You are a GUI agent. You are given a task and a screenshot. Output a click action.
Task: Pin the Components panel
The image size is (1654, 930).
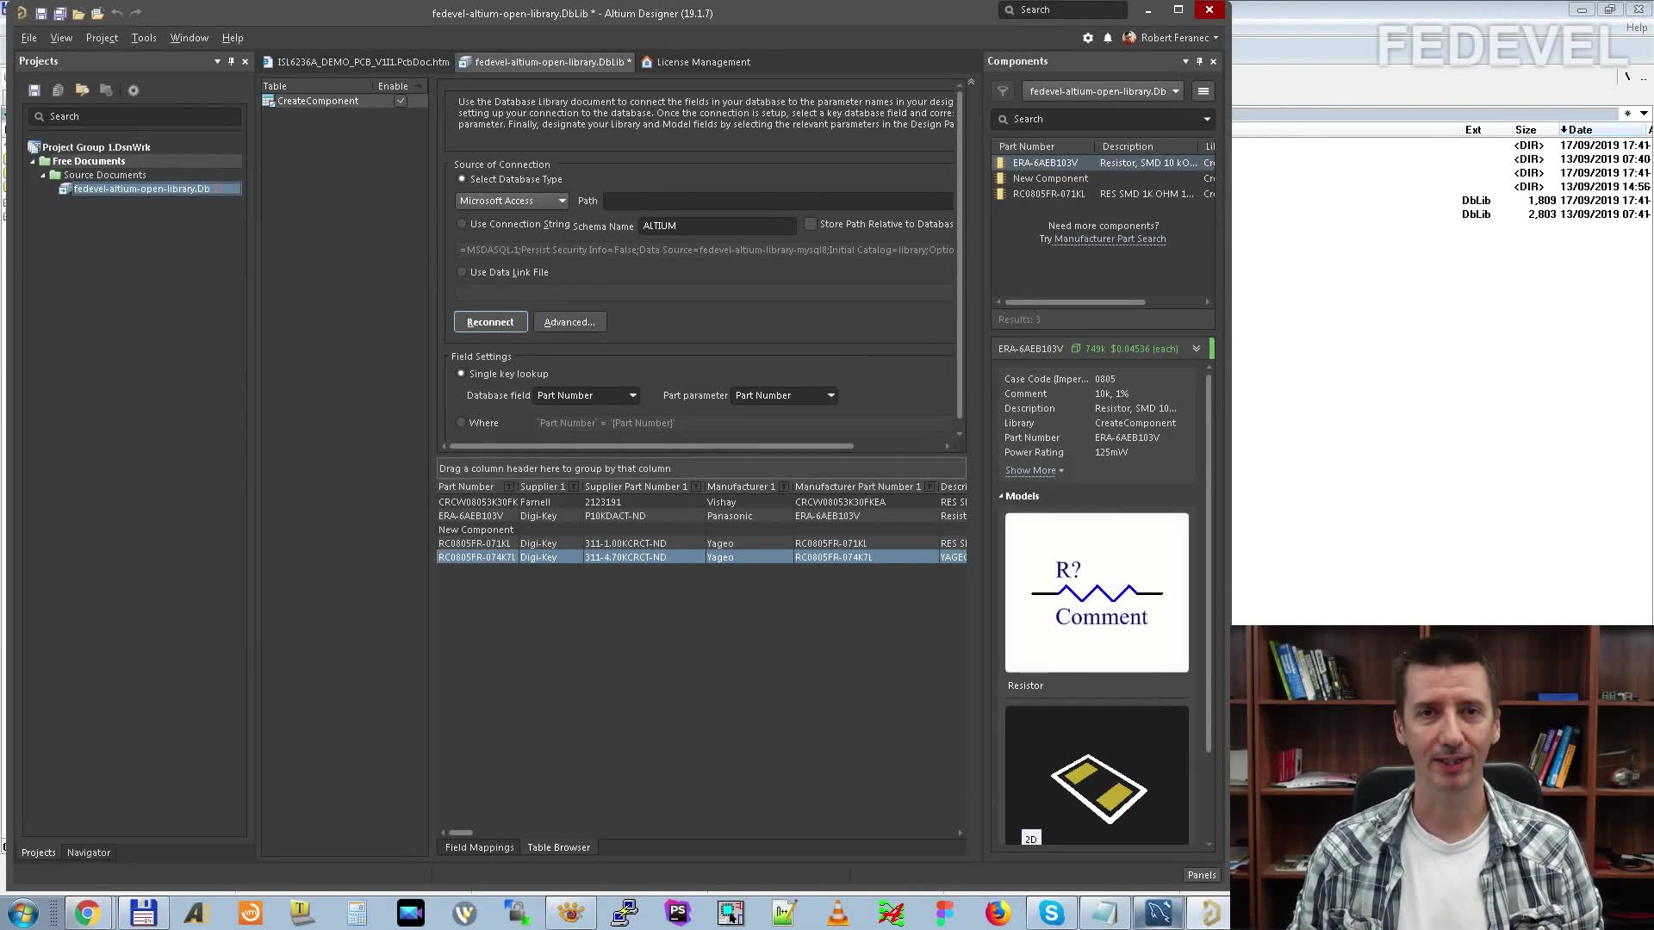1198,61
